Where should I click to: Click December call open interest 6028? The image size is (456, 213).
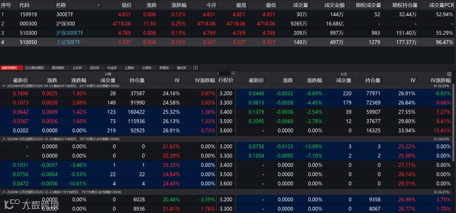coord(139,200)
